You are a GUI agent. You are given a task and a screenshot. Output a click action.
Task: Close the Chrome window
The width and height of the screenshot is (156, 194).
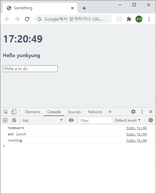coord(149,5)
